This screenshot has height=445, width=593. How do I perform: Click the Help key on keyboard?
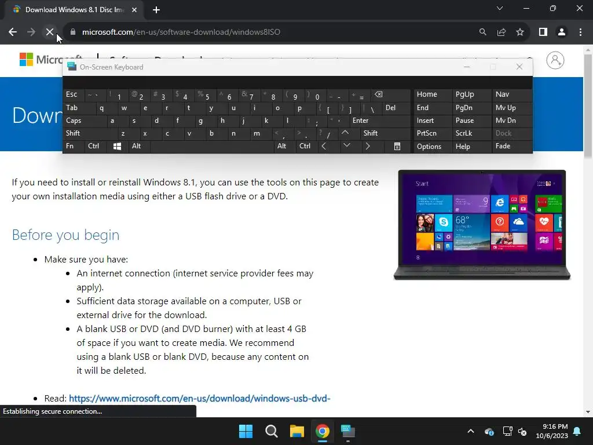[x=471, y=147]
